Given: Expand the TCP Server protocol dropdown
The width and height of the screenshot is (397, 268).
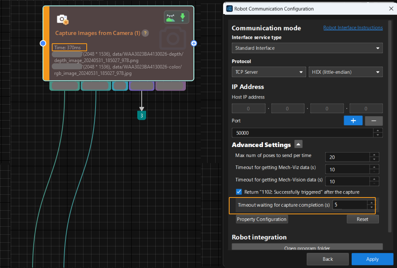Looking at the screenshot, I should [269, 72].
